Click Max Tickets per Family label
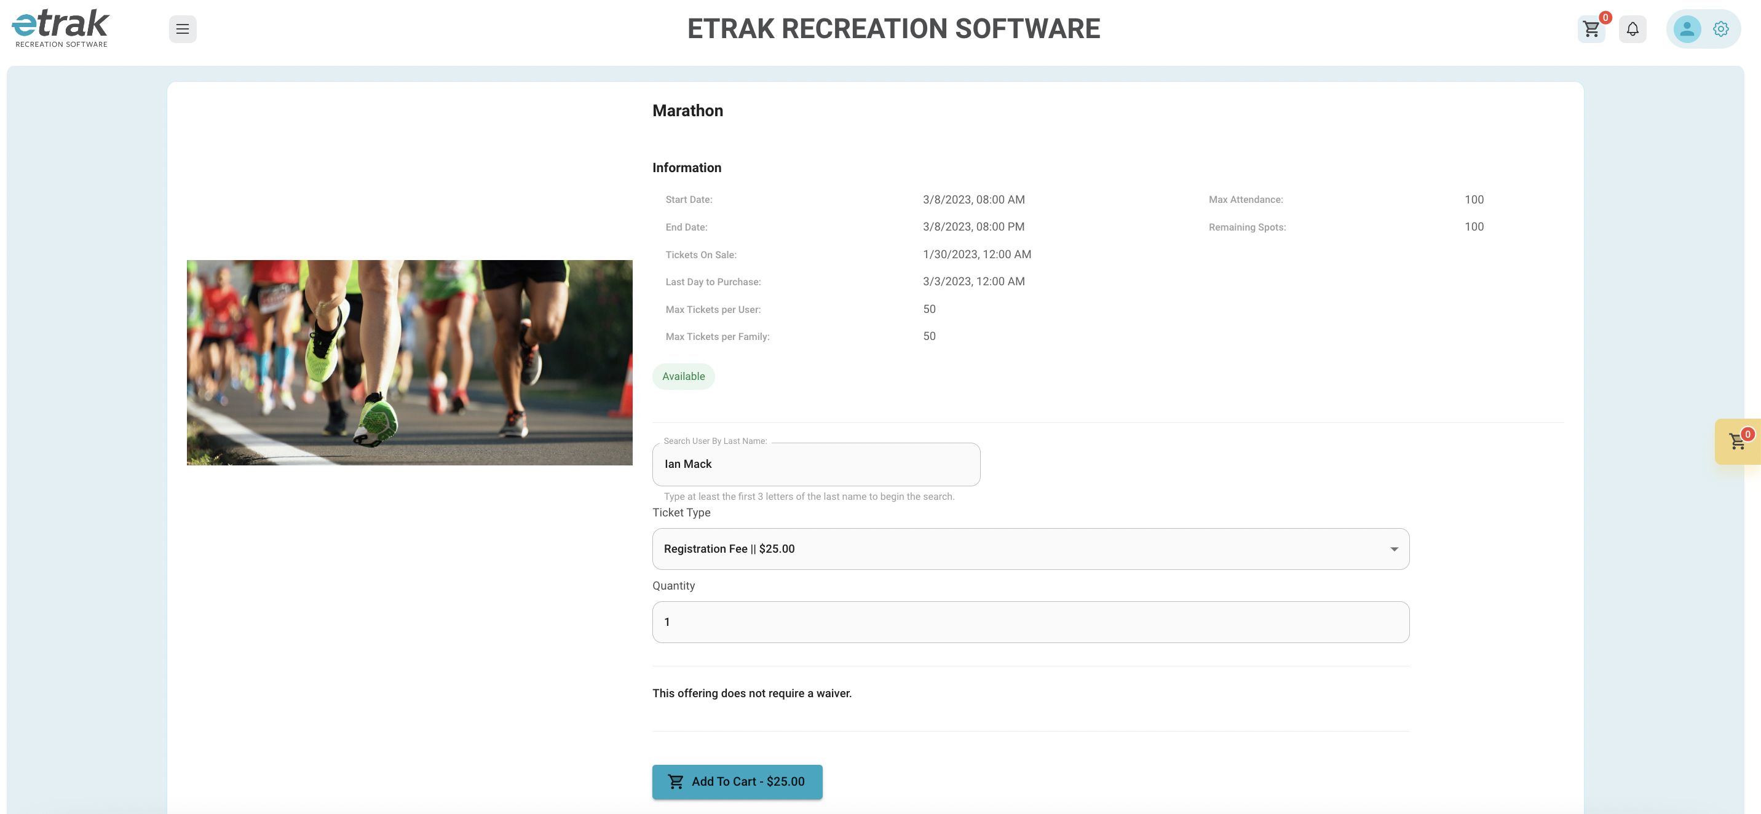1761x814 pixels. coord(717,336)
